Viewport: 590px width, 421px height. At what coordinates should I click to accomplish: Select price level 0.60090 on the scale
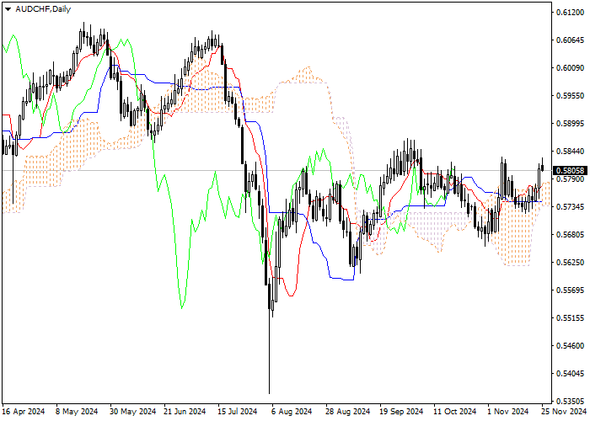click(571, 68)
